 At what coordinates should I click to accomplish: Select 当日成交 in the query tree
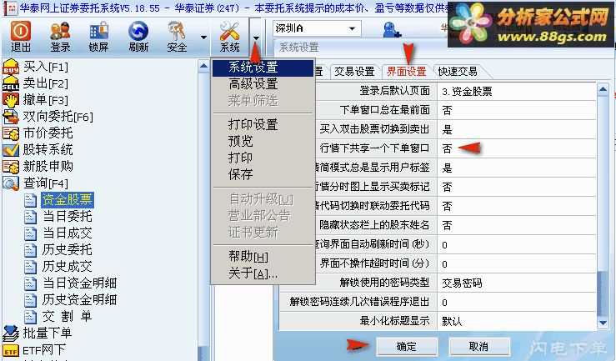tap(68, 233)
